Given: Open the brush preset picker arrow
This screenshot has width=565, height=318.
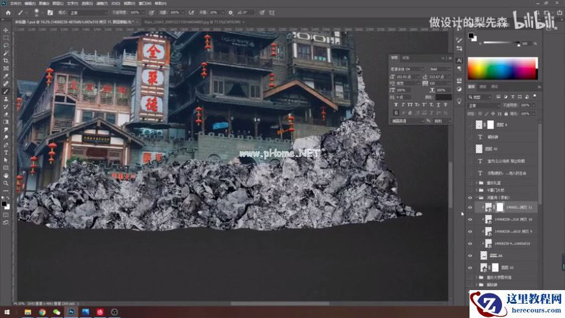Looking at the screenshot, I should pos(42,12).
